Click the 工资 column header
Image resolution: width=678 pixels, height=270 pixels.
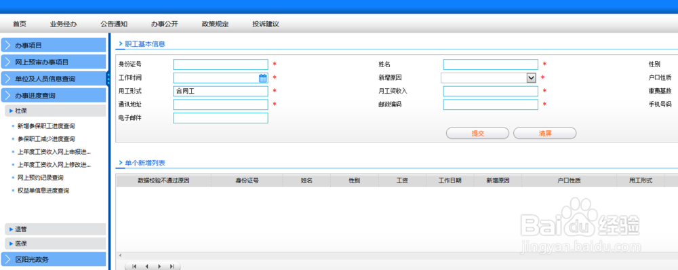tap(403, 180)
